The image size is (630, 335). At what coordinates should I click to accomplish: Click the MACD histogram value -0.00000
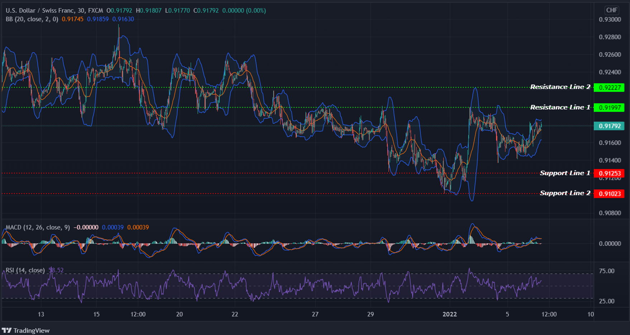(x=86, y=227)
